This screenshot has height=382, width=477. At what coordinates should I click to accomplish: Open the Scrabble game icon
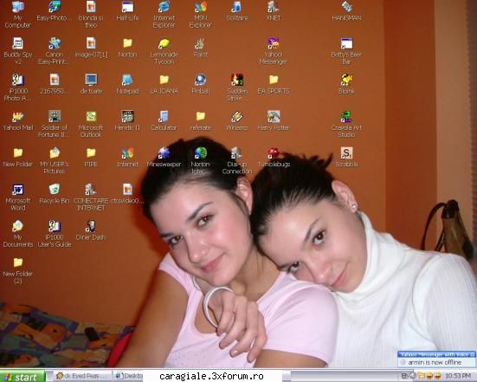tap(346, 158)
